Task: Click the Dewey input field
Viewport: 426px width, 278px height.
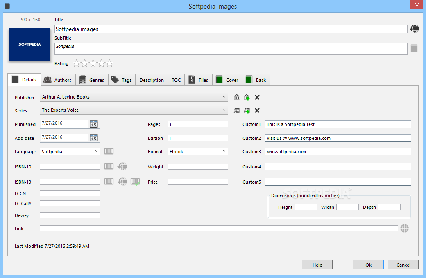Action: (70, 215)
